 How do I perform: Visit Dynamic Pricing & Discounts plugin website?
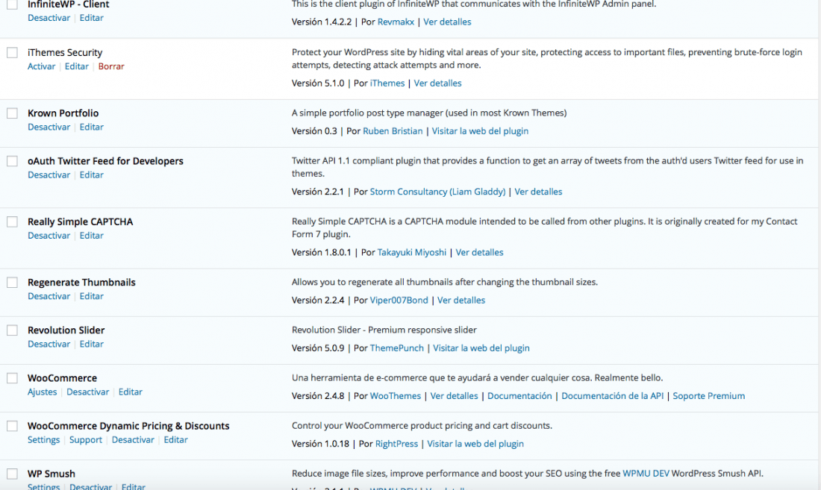[475, 444]
